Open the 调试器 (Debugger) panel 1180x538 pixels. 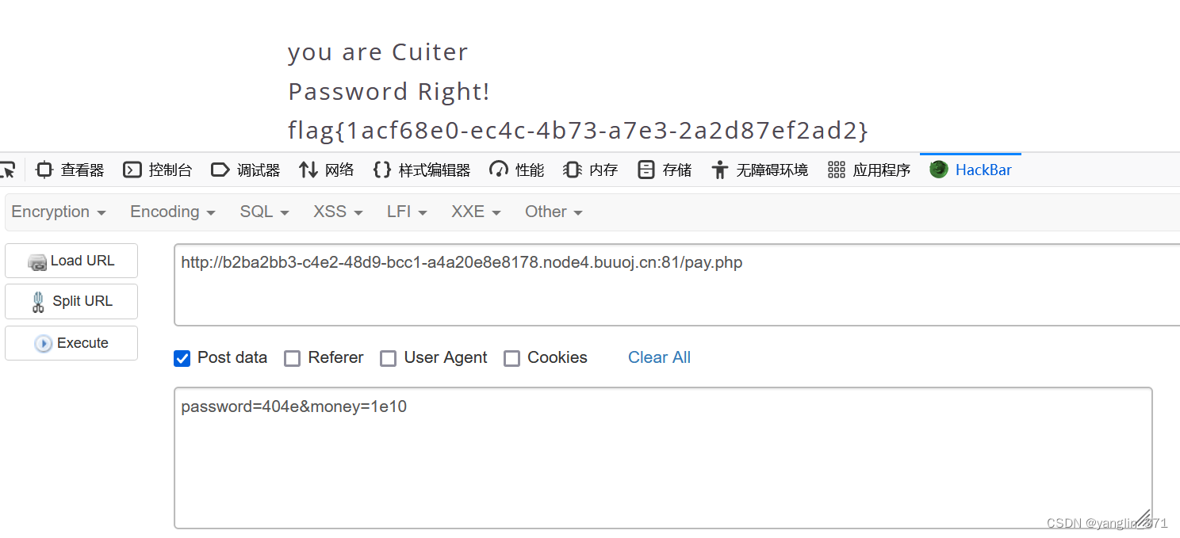point(246,169)
